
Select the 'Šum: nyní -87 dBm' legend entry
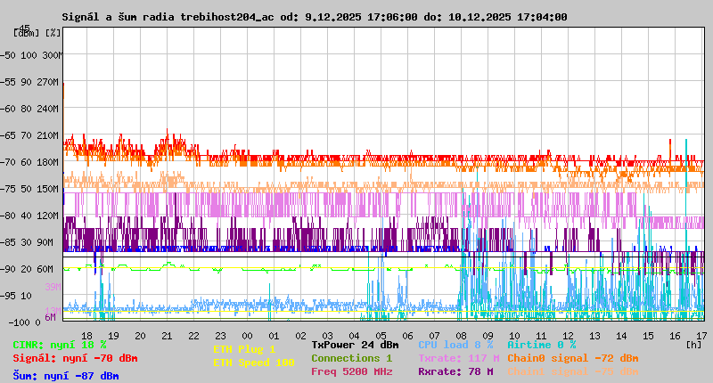click(x=66, y=376)
